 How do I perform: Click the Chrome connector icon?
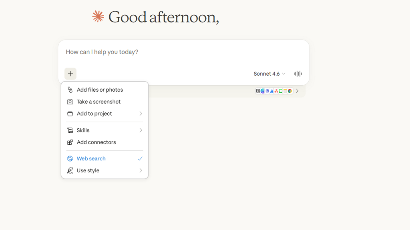(290, 91)
